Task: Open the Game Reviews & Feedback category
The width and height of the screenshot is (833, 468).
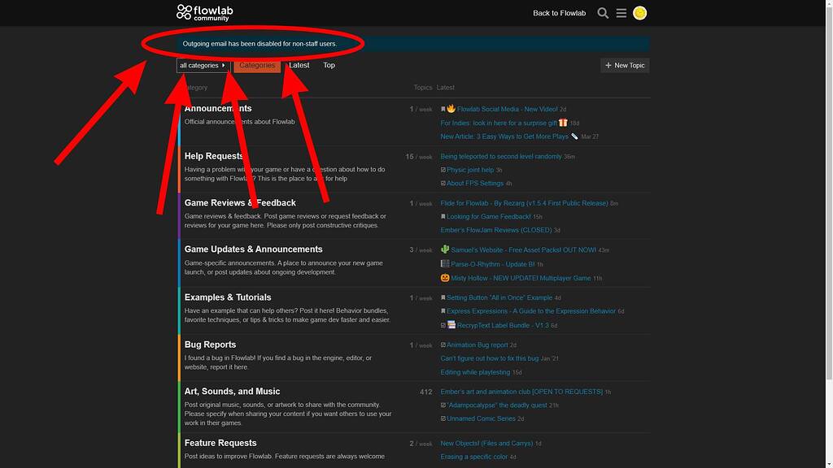Action: coord(240,202)
